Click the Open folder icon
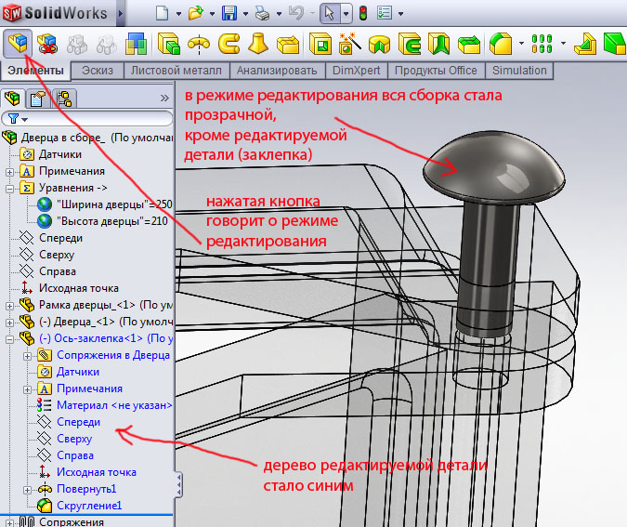 195,14
